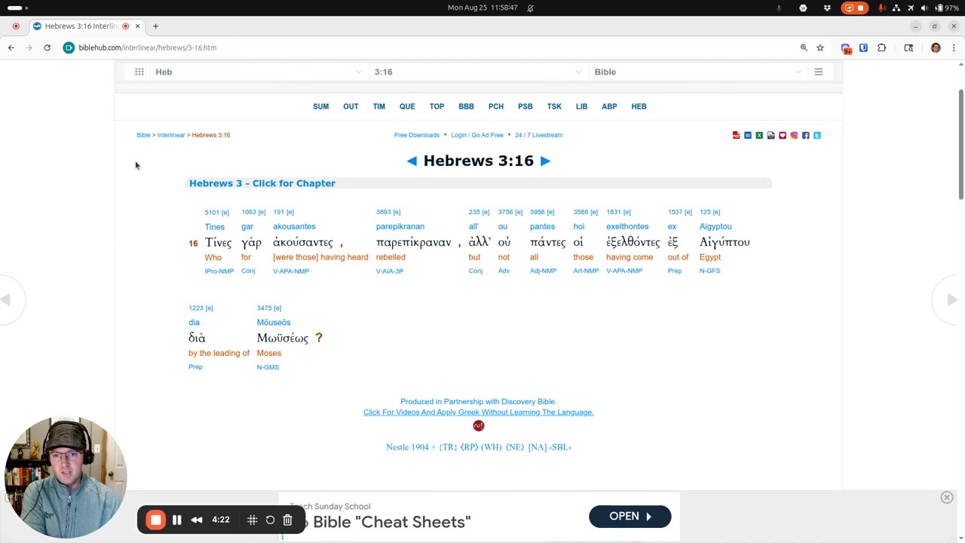Open the QUE menu item

(407, 106)
